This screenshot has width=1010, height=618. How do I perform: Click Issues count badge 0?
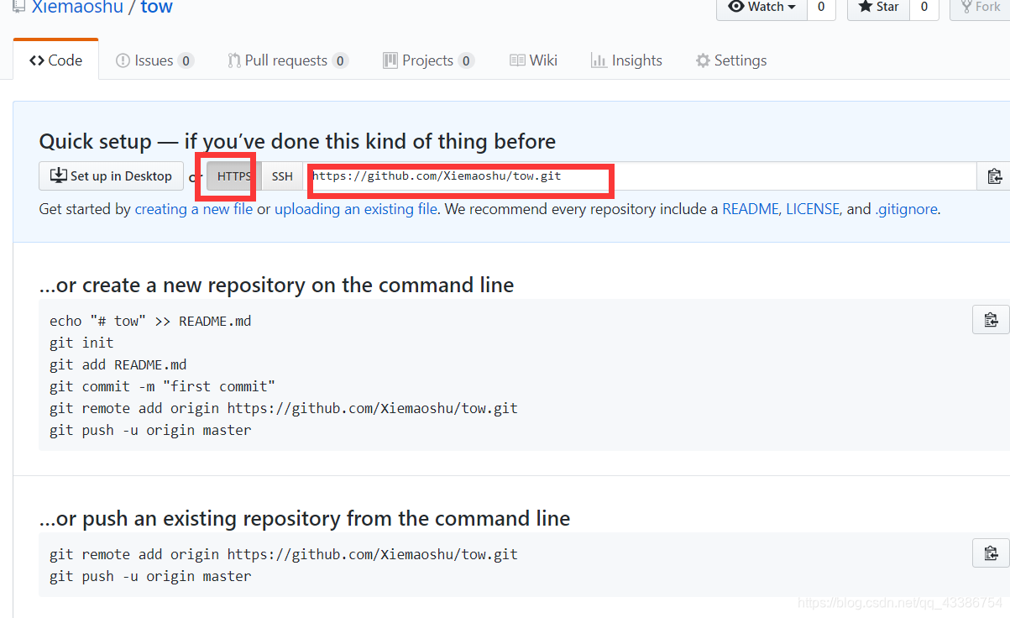pos(186,60)
